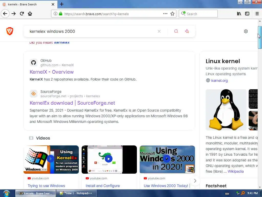262x197 pixels.
Task: Bookmark this page with the star icon
Action: pyautogui.click(x=172, y=14)
